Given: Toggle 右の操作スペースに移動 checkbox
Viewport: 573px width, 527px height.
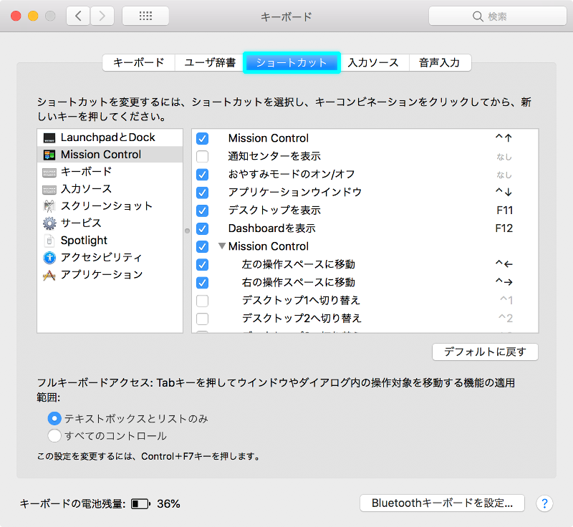Looking at the screenshot, I should point(203,283).
